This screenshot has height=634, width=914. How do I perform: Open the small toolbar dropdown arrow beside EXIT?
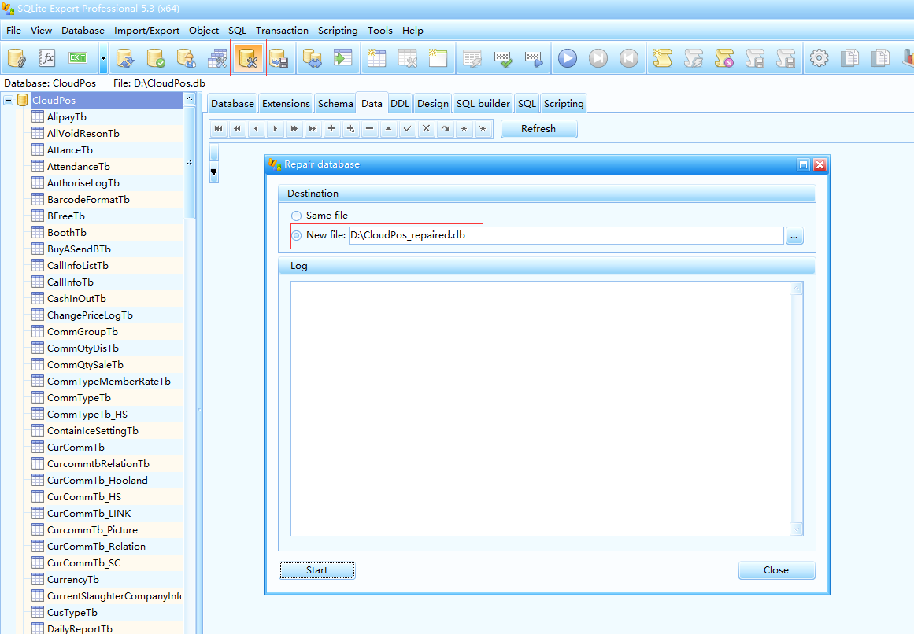[x=103, y=58]
